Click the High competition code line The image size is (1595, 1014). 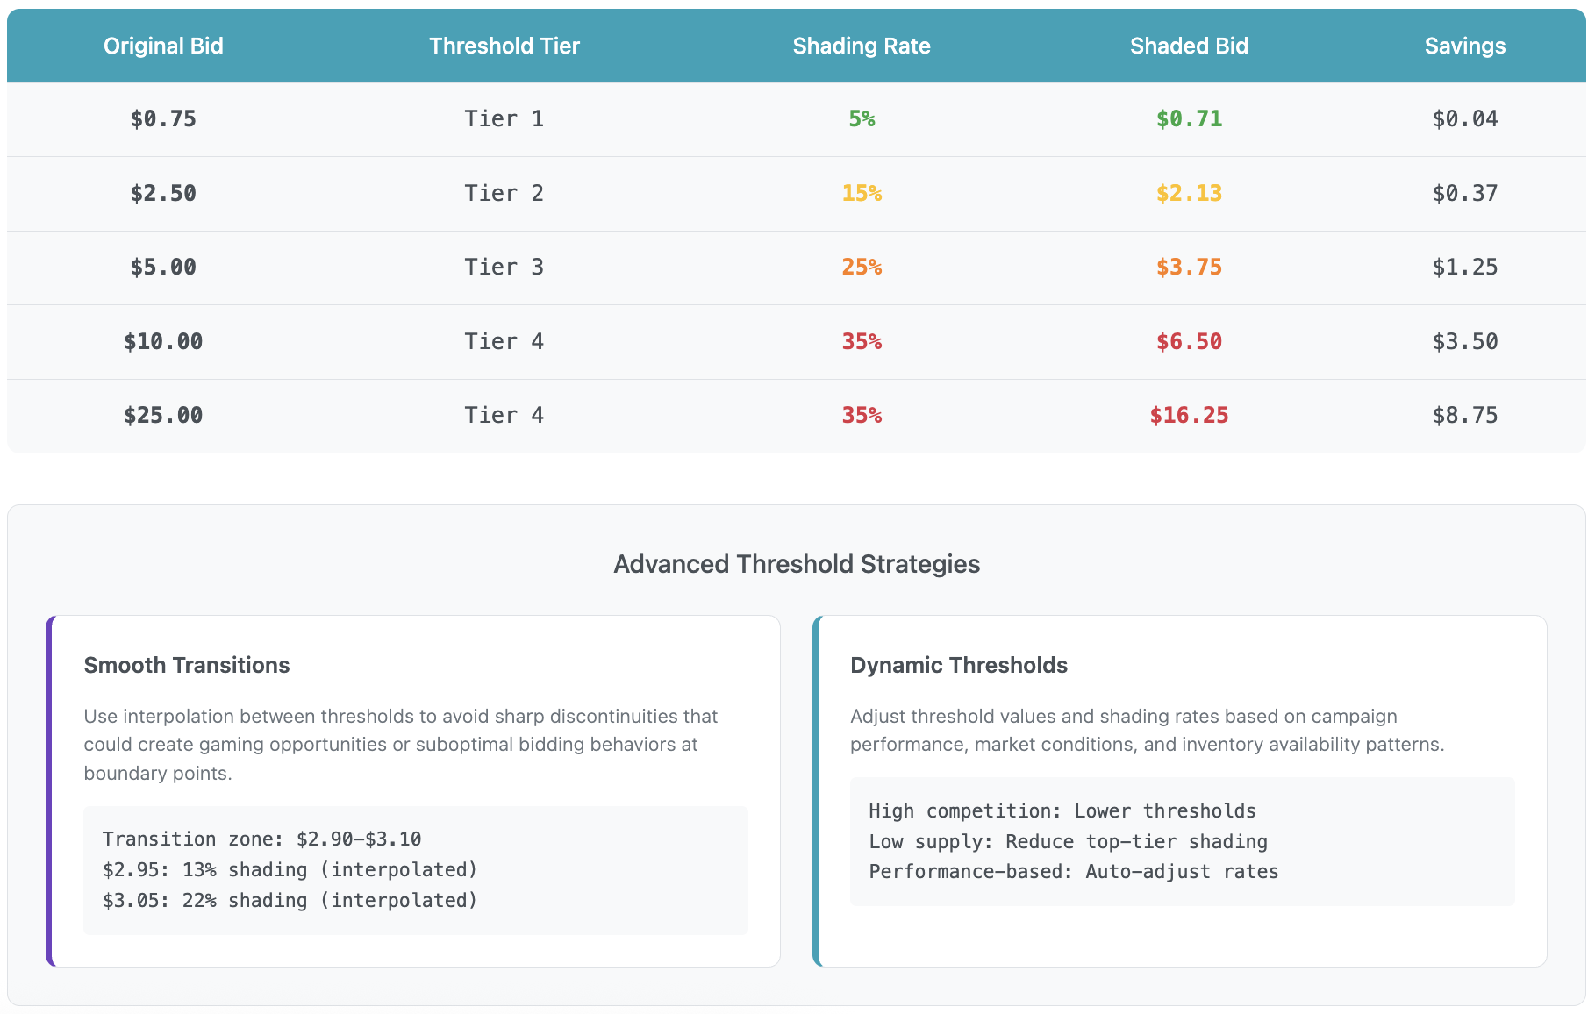click(x=1062, y=811)
